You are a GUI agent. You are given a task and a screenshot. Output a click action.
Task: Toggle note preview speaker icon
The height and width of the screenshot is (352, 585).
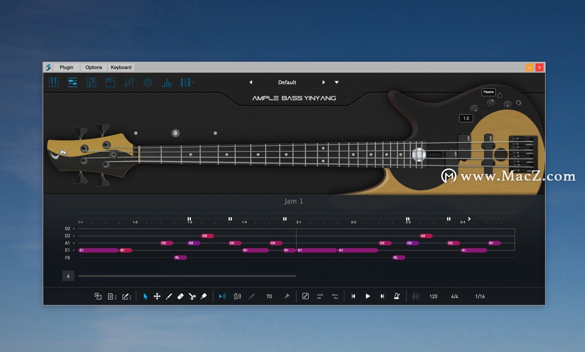click(x=222, y=296)
